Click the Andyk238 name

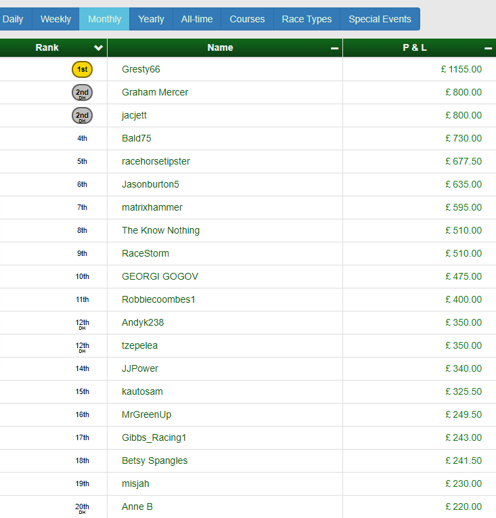(143, 322)
